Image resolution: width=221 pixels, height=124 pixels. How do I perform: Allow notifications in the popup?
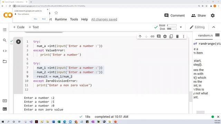(x=36, y=19)
